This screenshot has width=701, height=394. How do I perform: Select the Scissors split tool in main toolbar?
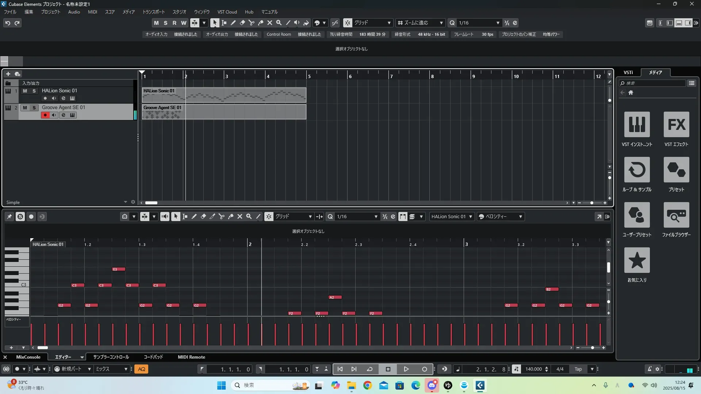click(x=251, y=23)
